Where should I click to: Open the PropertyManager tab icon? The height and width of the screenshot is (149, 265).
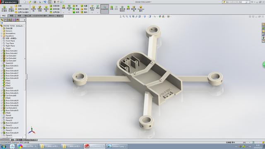pyautogui.click(x=6, y=20)
